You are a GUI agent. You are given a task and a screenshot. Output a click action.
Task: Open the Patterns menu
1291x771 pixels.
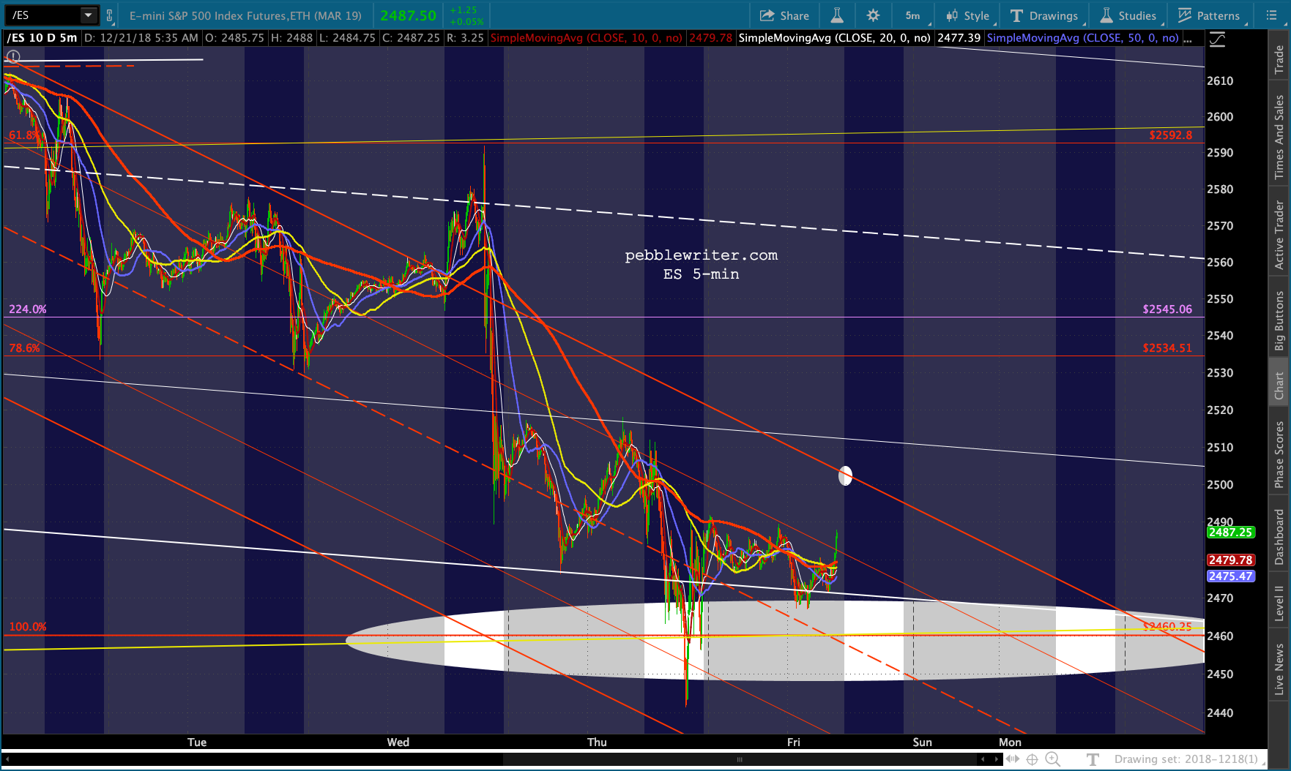tap(1209, 15)
